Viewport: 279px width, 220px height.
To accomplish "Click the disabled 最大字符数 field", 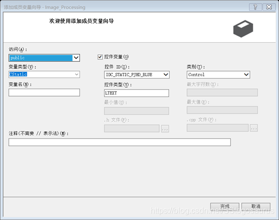I will (x=222, y=93).
